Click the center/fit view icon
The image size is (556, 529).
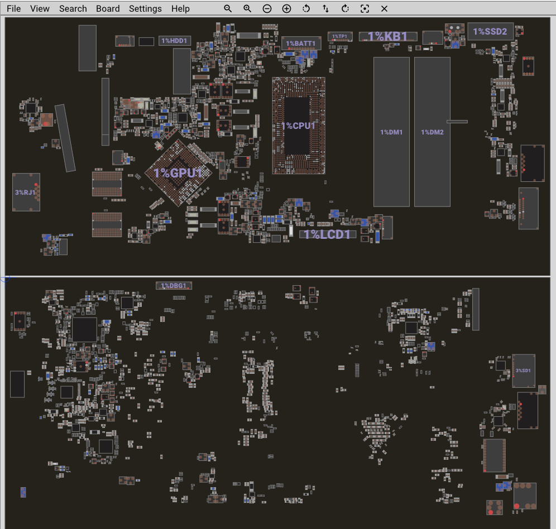click(365, 9)
